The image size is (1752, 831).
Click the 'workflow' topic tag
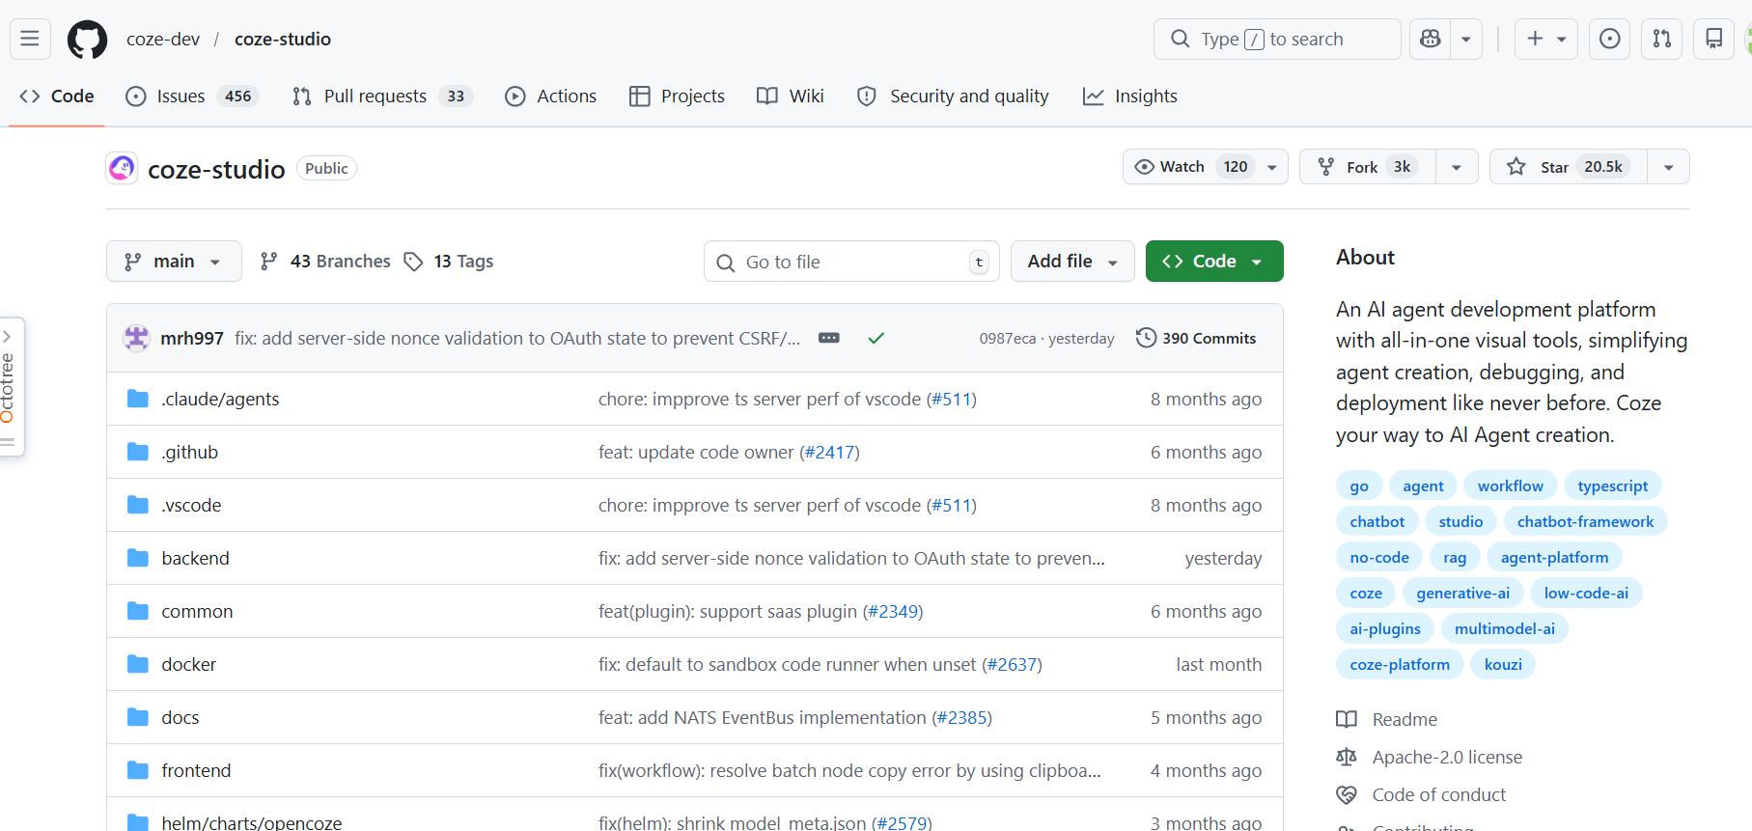pos(1510,485)
